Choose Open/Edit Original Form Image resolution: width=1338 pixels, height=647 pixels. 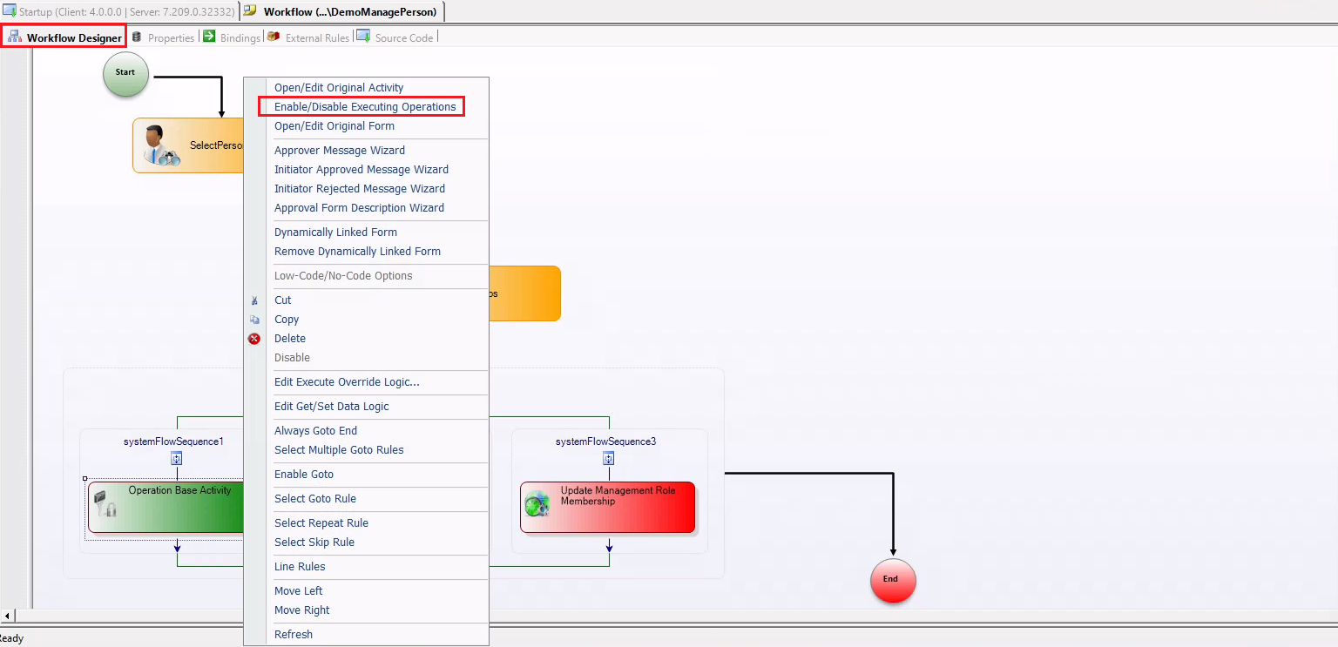click(x=334, y=126)
